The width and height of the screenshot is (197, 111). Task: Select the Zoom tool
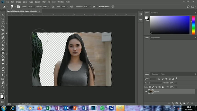tap(3, 86)
